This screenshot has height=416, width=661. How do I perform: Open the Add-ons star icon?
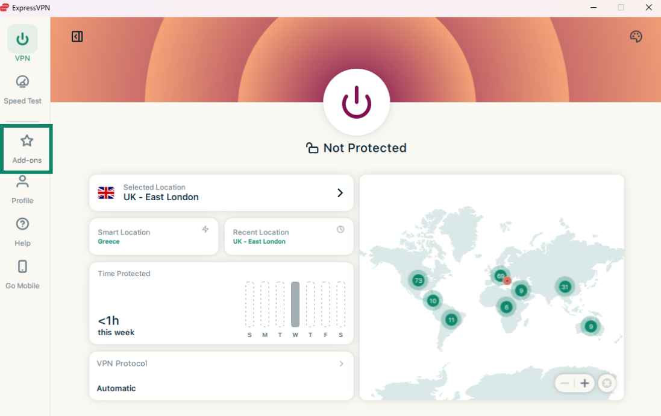(27, 141)
